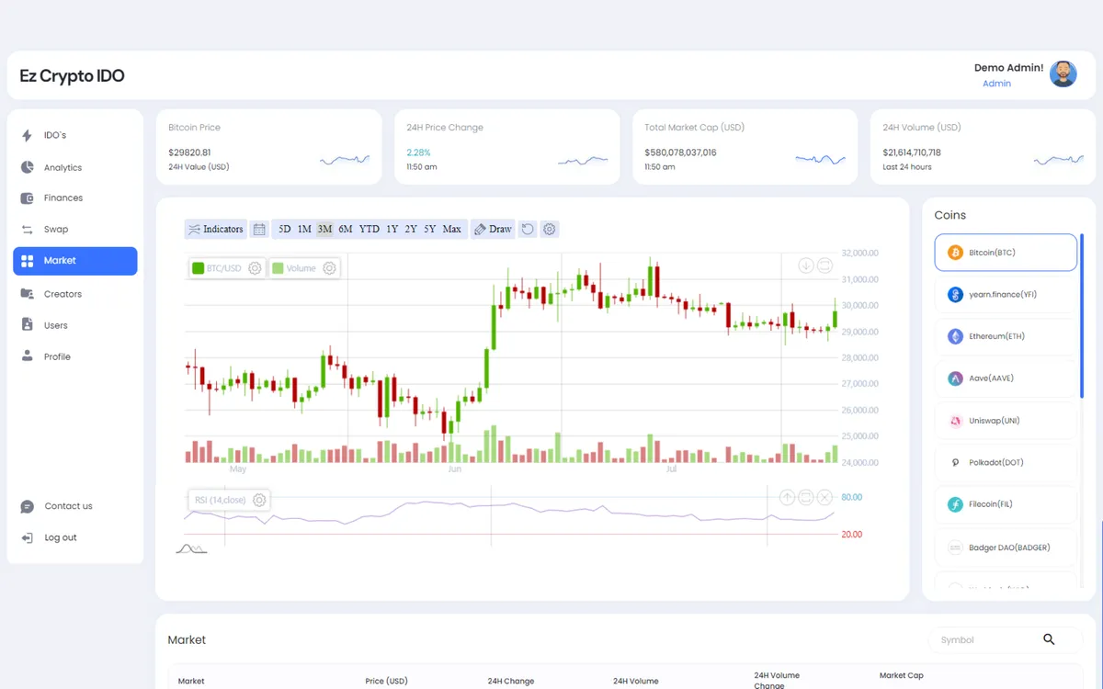This screenshot has width=1103, height=689.
Task: Click the chart reset/undo icon
Action: 528,229
